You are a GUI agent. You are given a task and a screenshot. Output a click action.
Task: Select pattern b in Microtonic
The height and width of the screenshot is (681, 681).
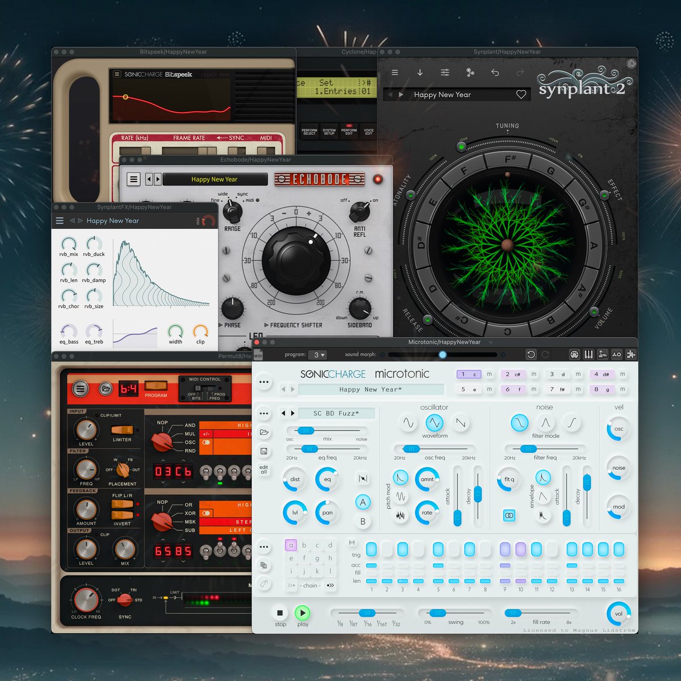point(304,545)
